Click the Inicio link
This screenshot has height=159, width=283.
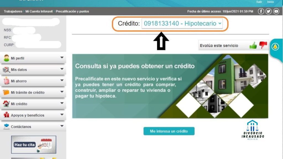click(x=270, y=2)
